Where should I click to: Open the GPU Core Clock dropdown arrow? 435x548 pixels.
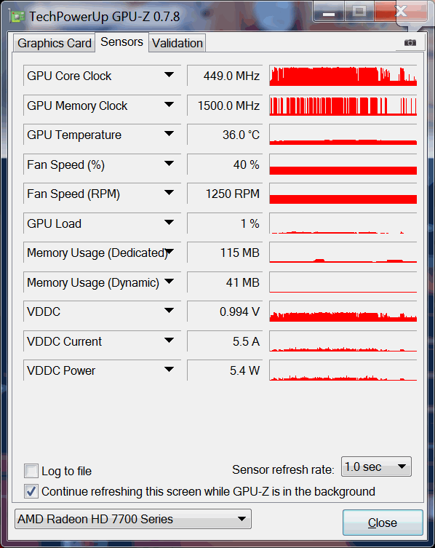[169, 75]
